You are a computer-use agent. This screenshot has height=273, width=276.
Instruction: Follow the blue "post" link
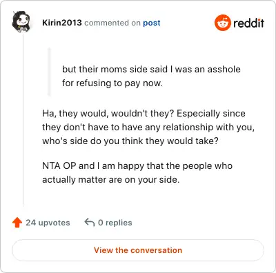tap(152, 23)
